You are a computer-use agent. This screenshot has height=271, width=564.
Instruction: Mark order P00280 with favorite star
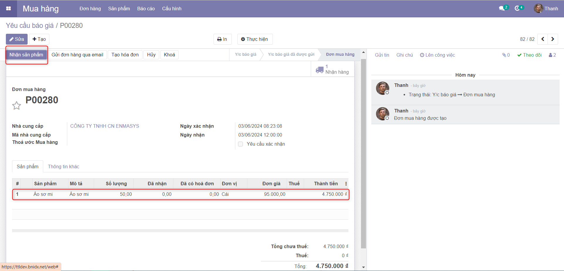click(16, 105)
